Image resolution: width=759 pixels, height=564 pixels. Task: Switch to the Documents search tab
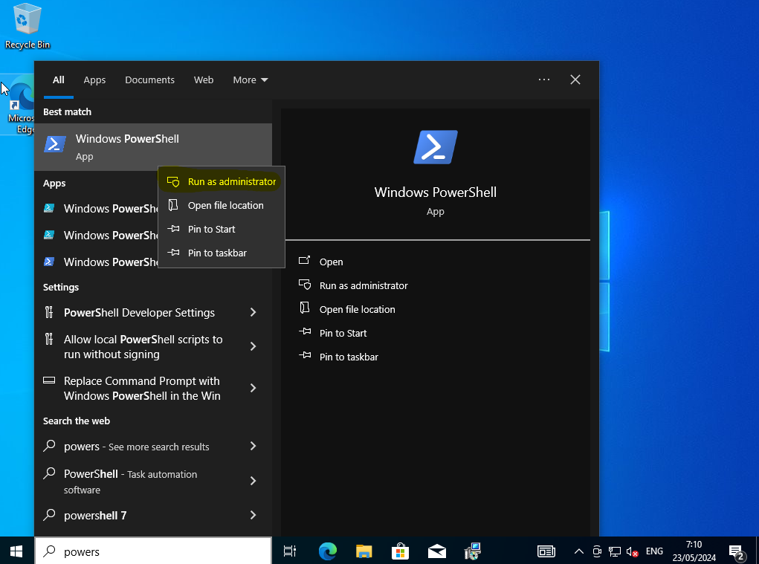pyautogui.click(x=149, y=80)
